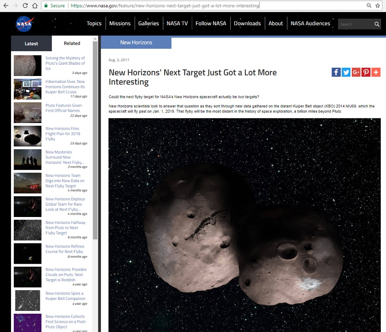Open New Mysteries Surround New Horizons link
This screenshot has width=386, height=332.
65,157
